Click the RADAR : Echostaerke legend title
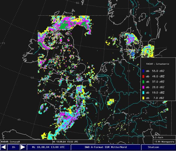 (x=158, y=63)
